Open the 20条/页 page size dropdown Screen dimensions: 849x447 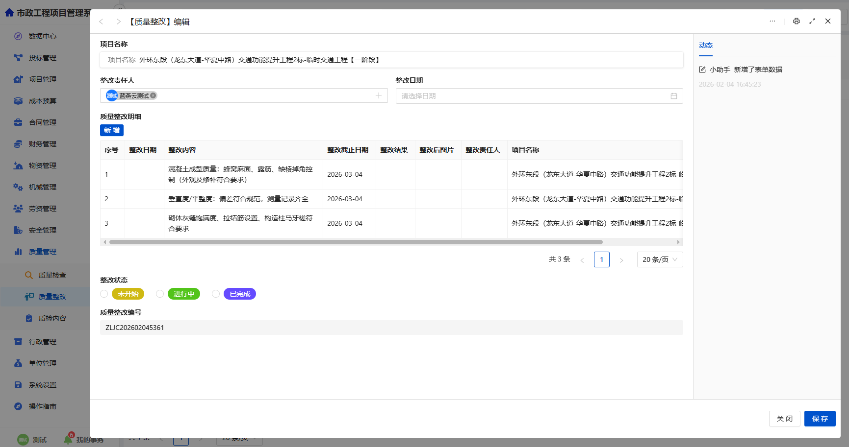[660, 259]
